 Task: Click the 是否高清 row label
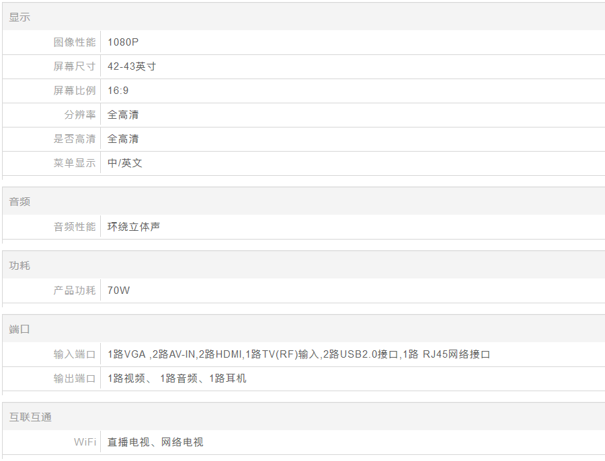click(x=75, y=139)
